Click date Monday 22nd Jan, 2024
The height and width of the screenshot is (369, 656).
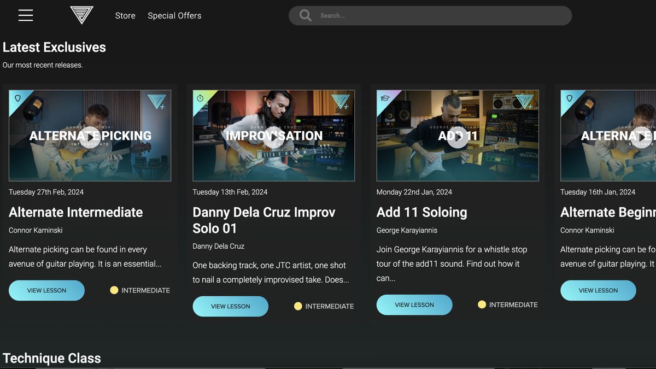[x=414, y=192]
